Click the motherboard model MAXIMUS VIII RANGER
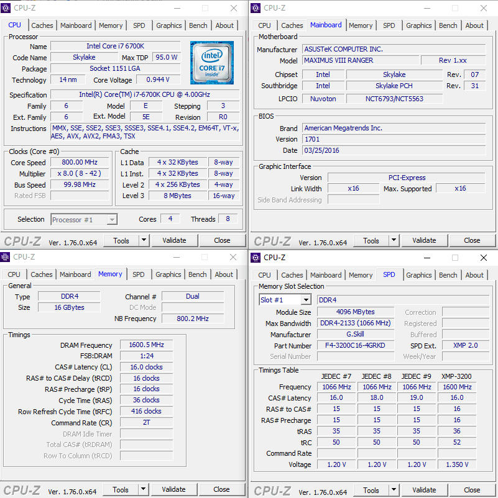 (361, 60)
